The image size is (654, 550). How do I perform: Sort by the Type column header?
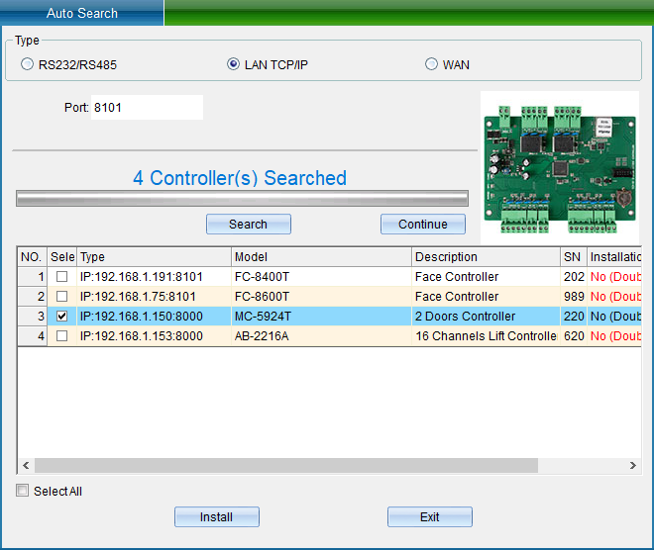[154, 257]
